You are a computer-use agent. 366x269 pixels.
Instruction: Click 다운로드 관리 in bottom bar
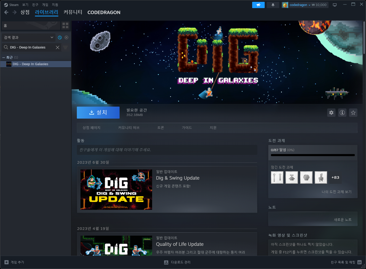pos(181,262)
